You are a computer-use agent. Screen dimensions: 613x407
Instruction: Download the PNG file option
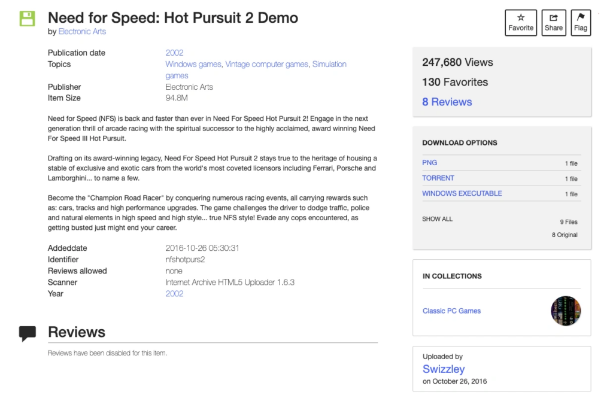coord(430,163)
